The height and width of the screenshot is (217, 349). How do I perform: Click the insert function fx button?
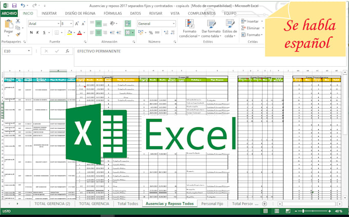(67, 51)
